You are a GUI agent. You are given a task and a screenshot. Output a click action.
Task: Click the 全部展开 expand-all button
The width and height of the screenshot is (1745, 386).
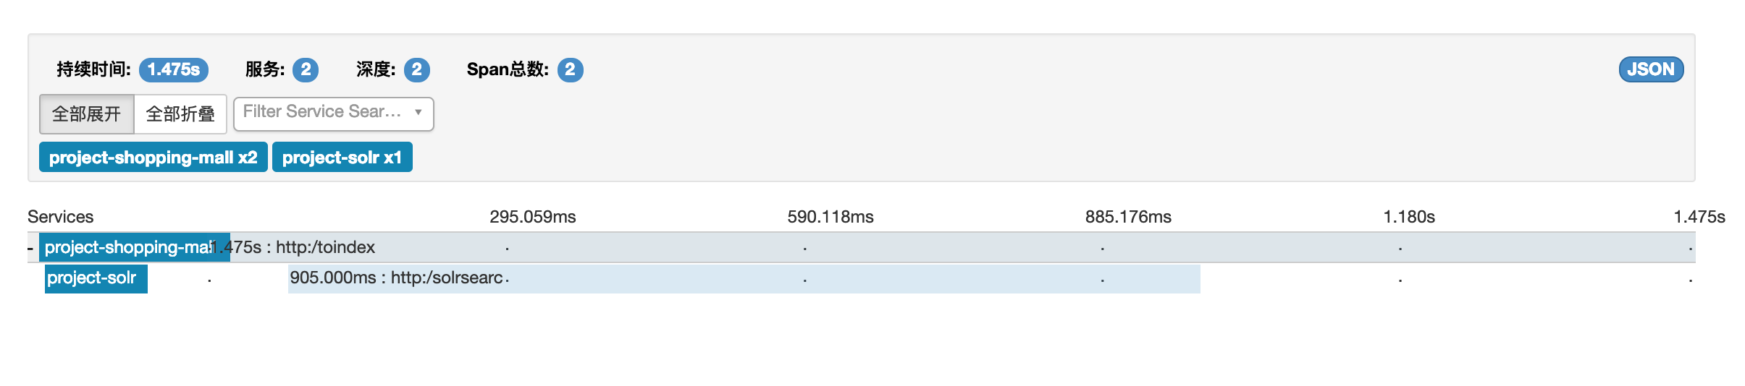[87, 114]
